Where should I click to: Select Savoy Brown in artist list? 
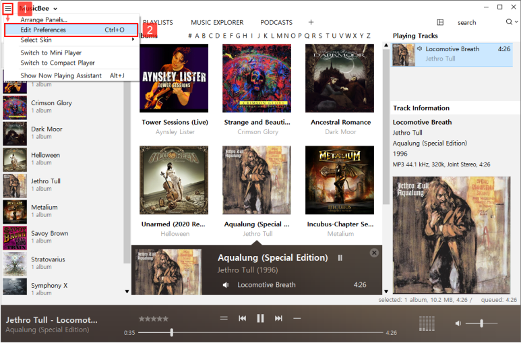click(x=63, y=237)
